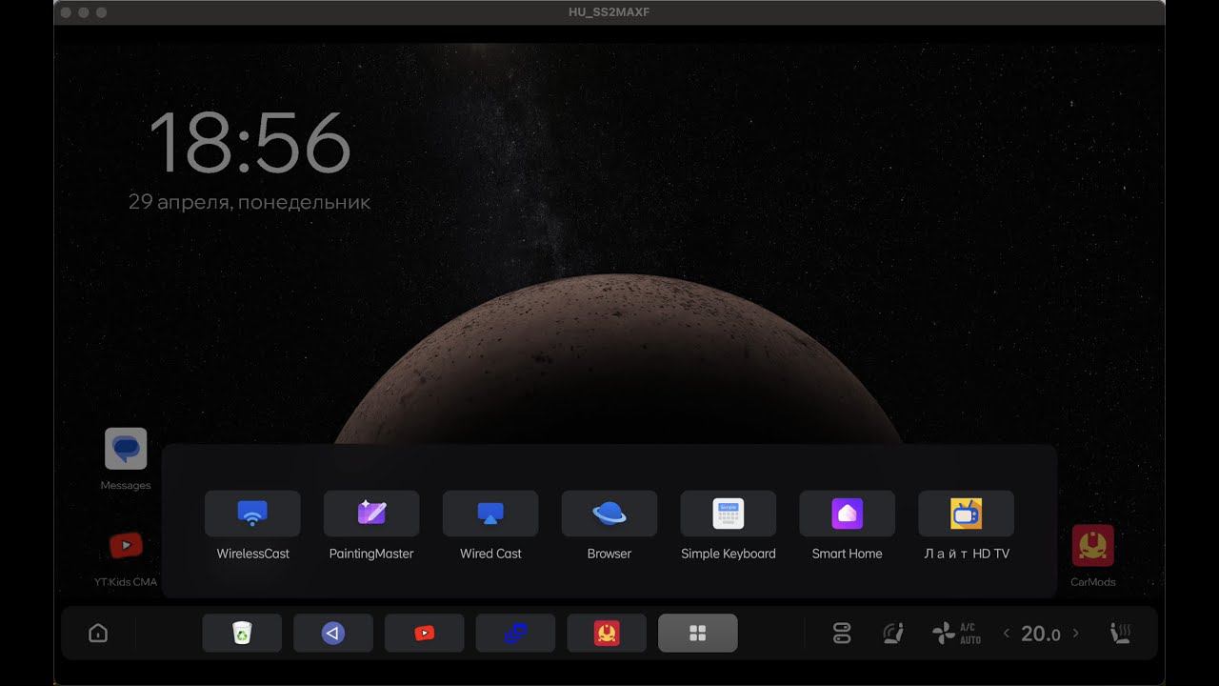
Task: Go to home via dock house icon
Action: click(98, 634)
